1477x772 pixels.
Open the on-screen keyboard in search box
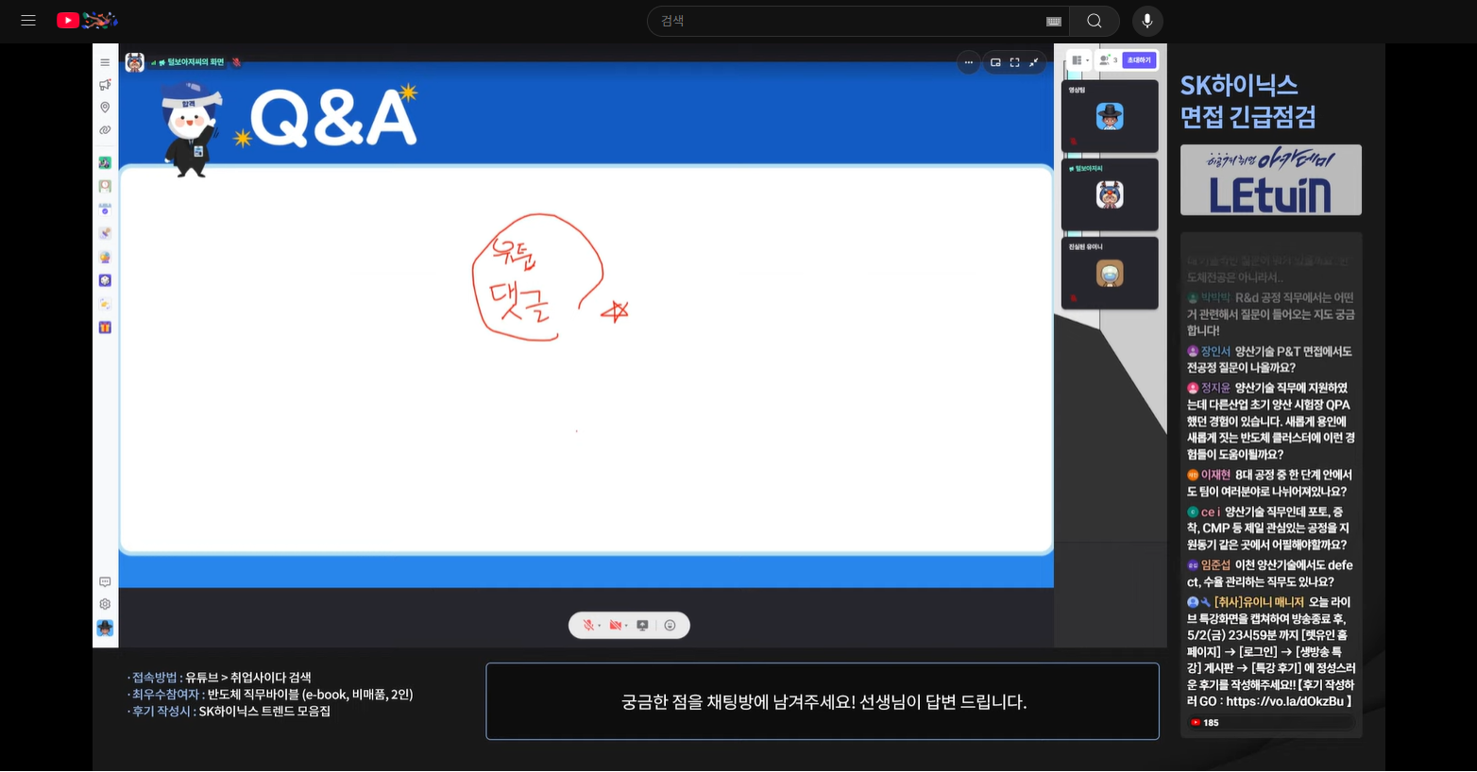coord(1054,22)
